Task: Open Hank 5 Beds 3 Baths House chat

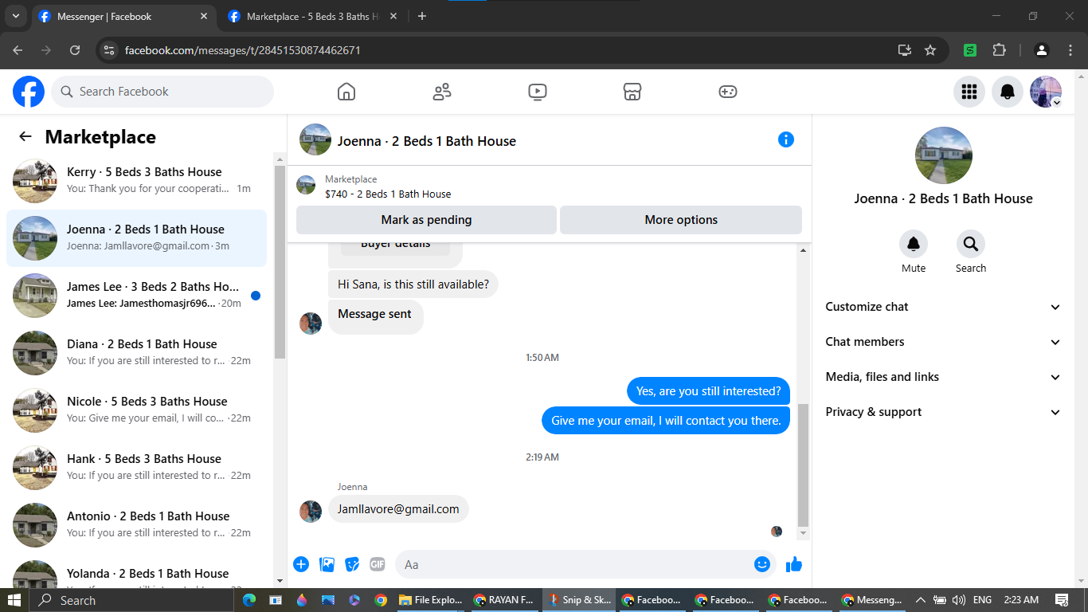Action: pyautogui.click(x=136, y=468)
